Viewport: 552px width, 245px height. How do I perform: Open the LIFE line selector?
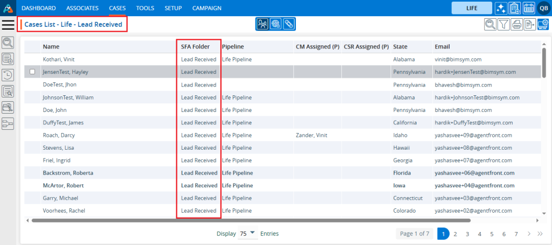tap(472, 8)
